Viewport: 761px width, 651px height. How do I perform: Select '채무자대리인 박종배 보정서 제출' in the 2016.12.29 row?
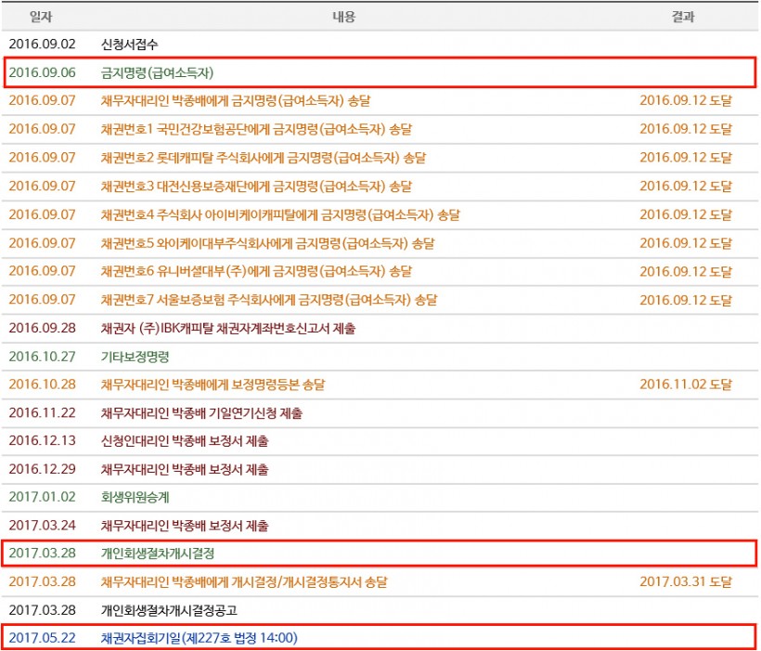click(x=185, y=470)
